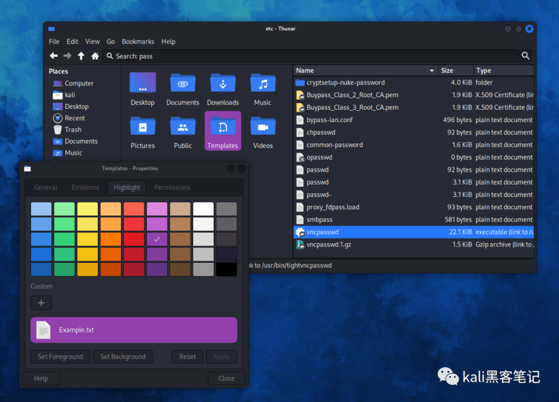Select the chpasswd file row
The width and height of the screenshot is (559, 402).
pyautogui.click(x=414, y=132)
